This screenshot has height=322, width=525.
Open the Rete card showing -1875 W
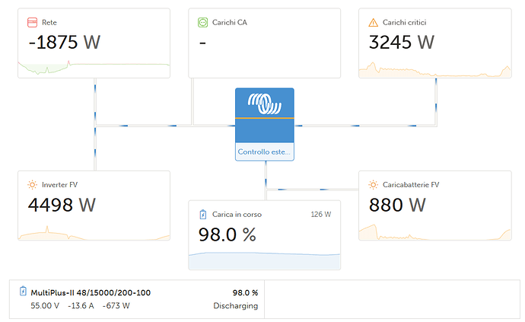pyautogui.click(x=94, y=43)
